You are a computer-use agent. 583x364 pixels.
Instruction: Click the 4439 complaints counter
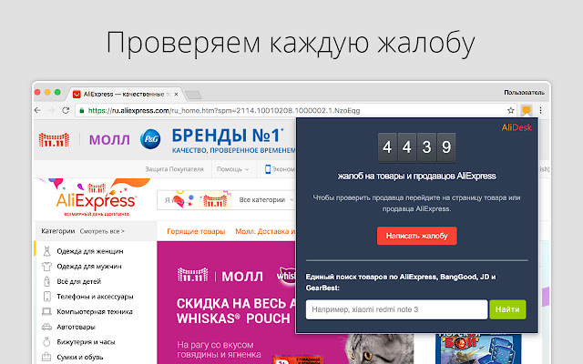pyautogui.click(x=417, y=147)
